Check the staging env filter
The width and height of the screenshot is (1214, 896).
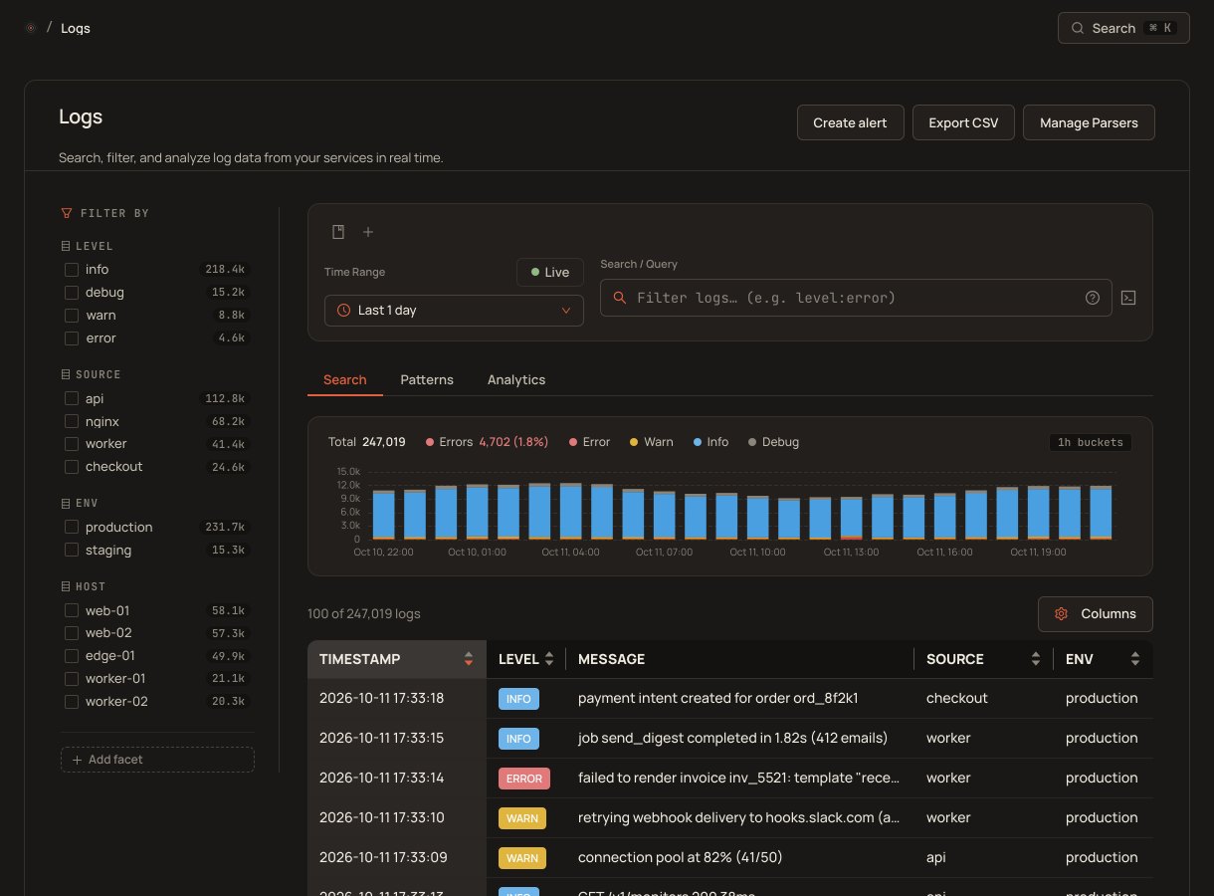coord(72,550)
